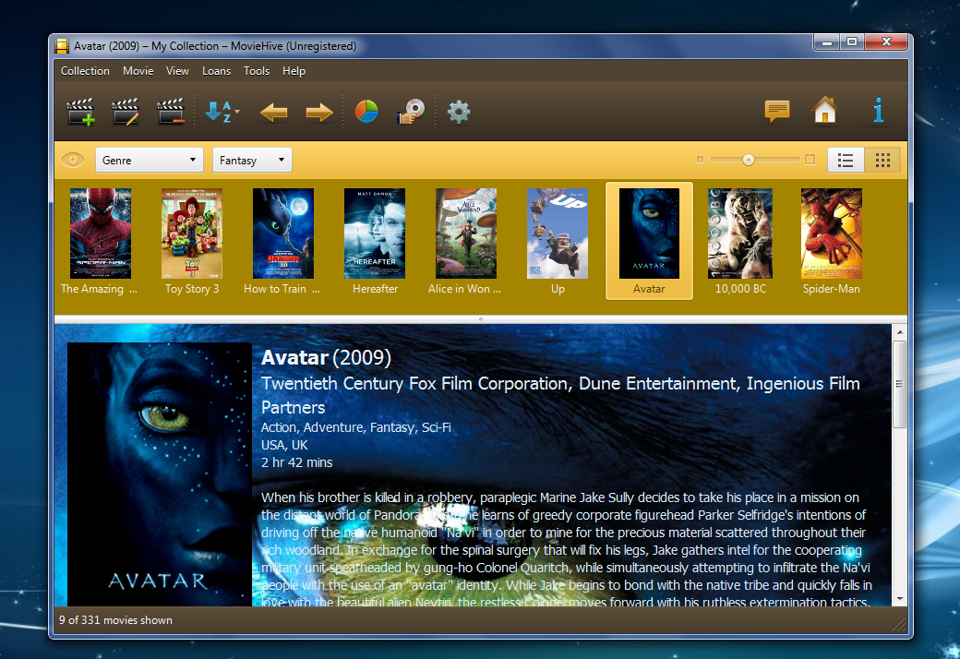Screen dimensions: 960x659
Task: Open the statistics pie chart icon
Action: (366, 112)
